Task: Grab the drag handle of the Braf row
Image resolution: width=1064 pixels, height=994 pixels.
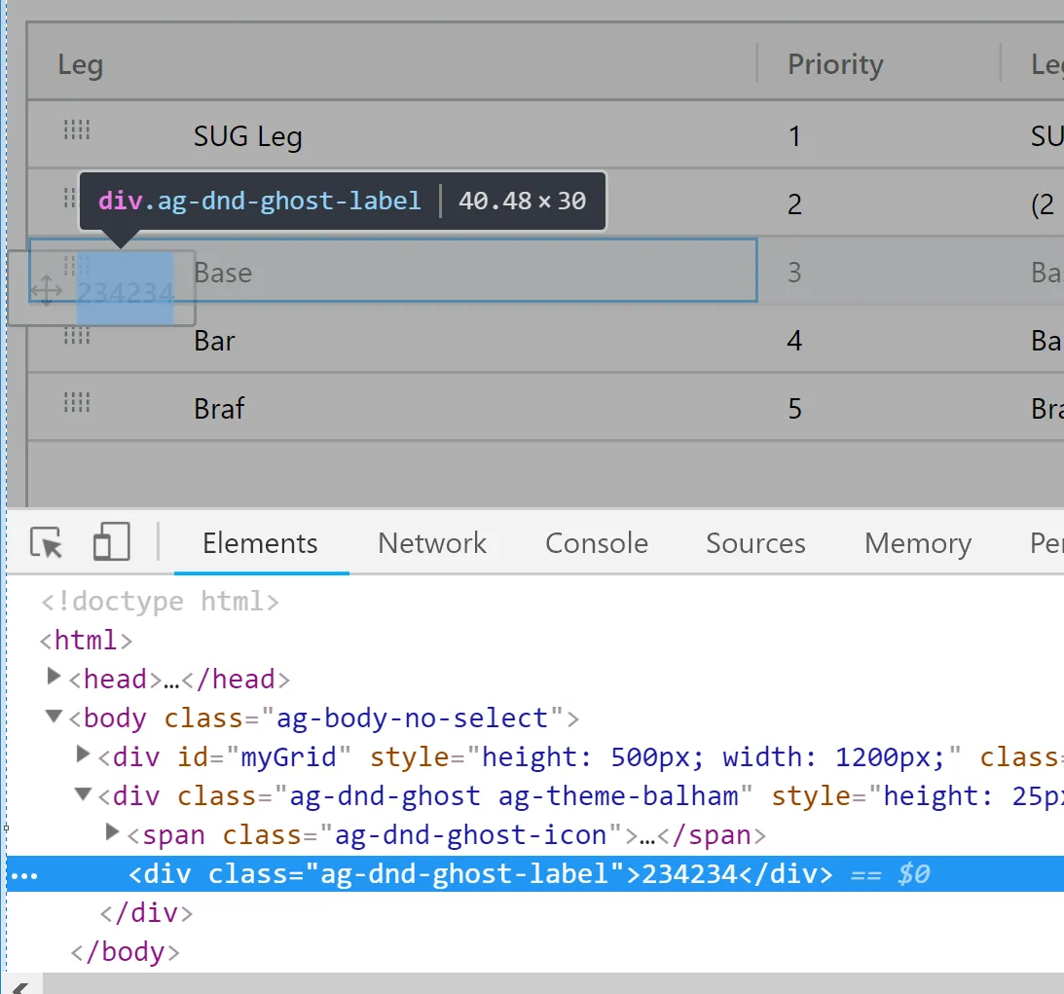Action: click(x=77, y=402)
